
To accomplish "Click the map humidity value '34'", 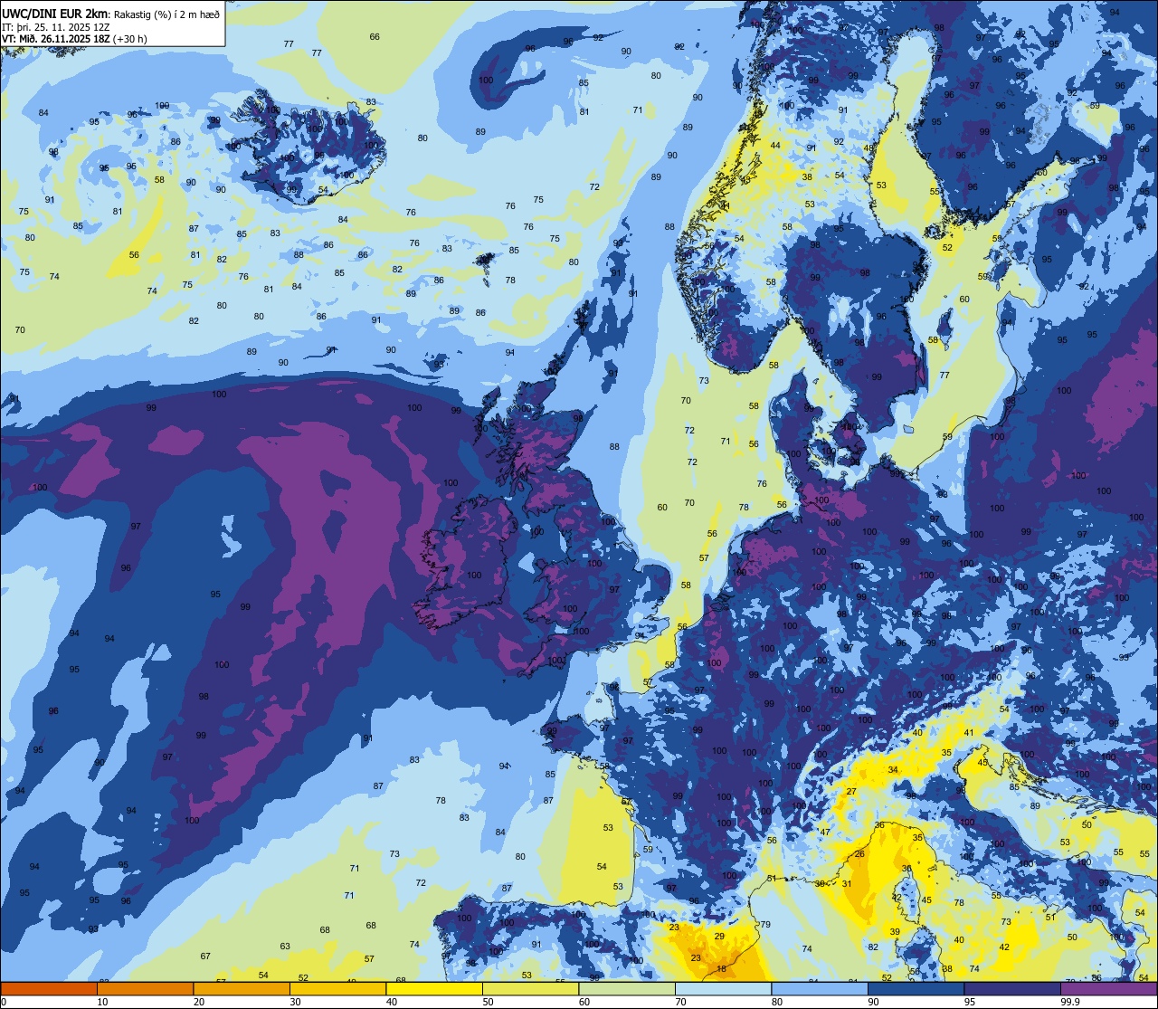I will tap(893, 770).
